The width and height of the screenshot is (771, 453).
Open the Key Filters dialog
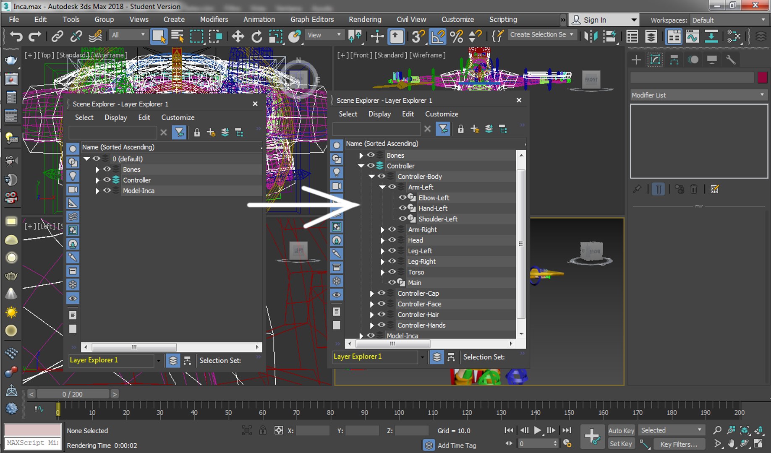coord(679,444)
